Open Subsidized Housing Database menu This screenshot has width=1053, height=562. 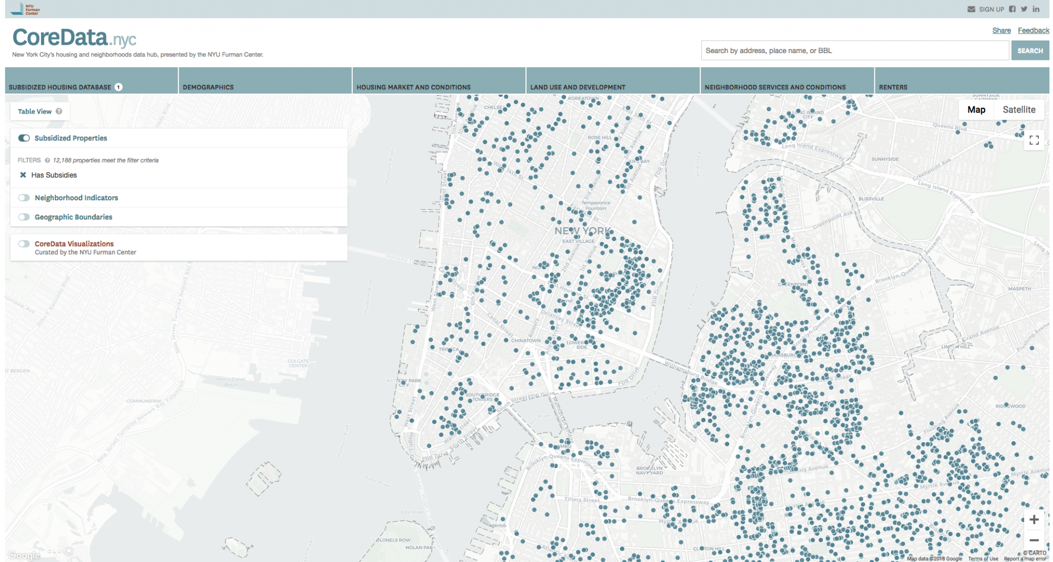click(91, 80)
